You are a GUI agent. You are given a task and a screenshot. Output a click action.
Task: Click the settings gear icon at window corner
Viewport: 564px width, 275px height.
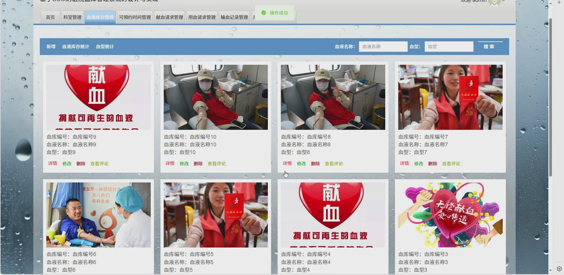click(559, 269)
